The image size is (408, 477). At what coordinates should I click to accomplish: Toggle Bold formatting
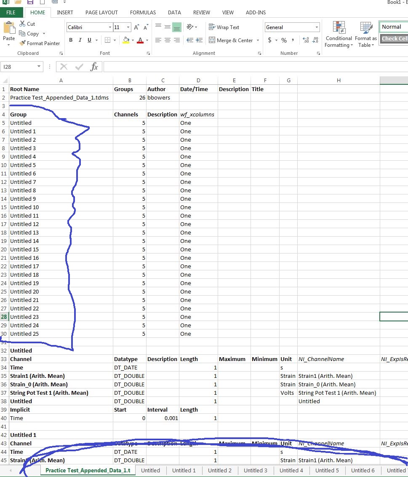[x=71, y=40]
